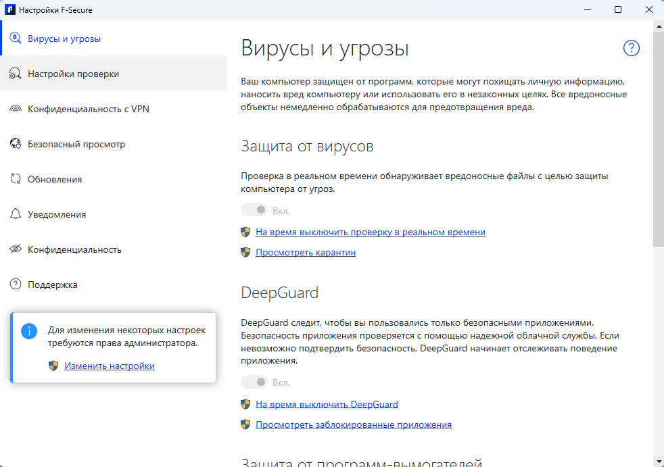Click the blue info icon in the admin notice
Image resolution: width=664 pixels, height=467 pixels.
[29, 331]
